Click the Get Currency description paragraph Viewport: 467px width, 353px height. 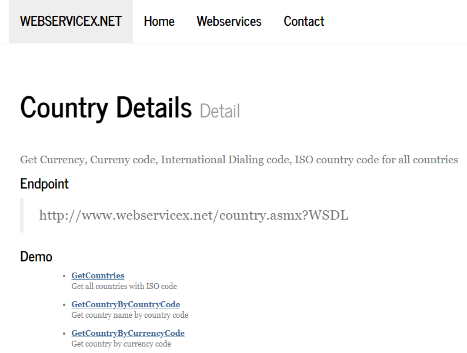[x=239, y=160]
